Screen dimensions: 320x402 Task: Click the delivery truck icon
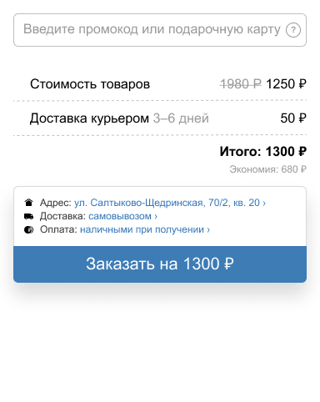(x=28, y=216)
